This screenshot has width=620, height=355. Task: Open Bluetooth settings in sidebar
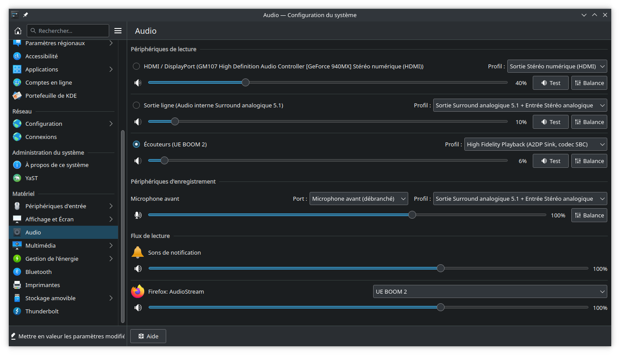pos(39,272)
